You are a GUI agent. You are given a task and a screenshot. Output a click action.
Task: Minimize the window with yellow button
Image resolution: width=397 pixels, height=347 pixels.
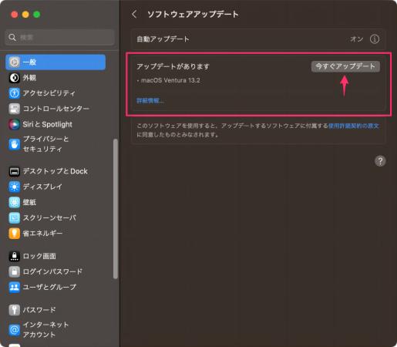pos(25,15)
